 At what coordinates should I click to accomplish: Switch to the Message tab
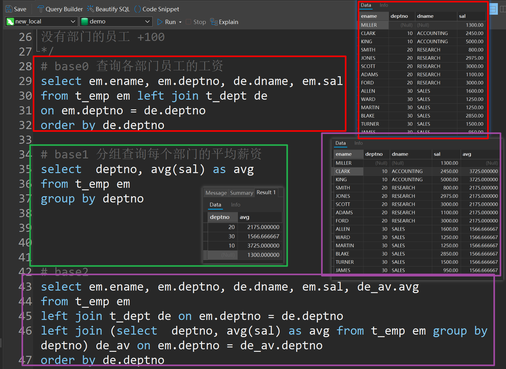[x=216, y=193]
